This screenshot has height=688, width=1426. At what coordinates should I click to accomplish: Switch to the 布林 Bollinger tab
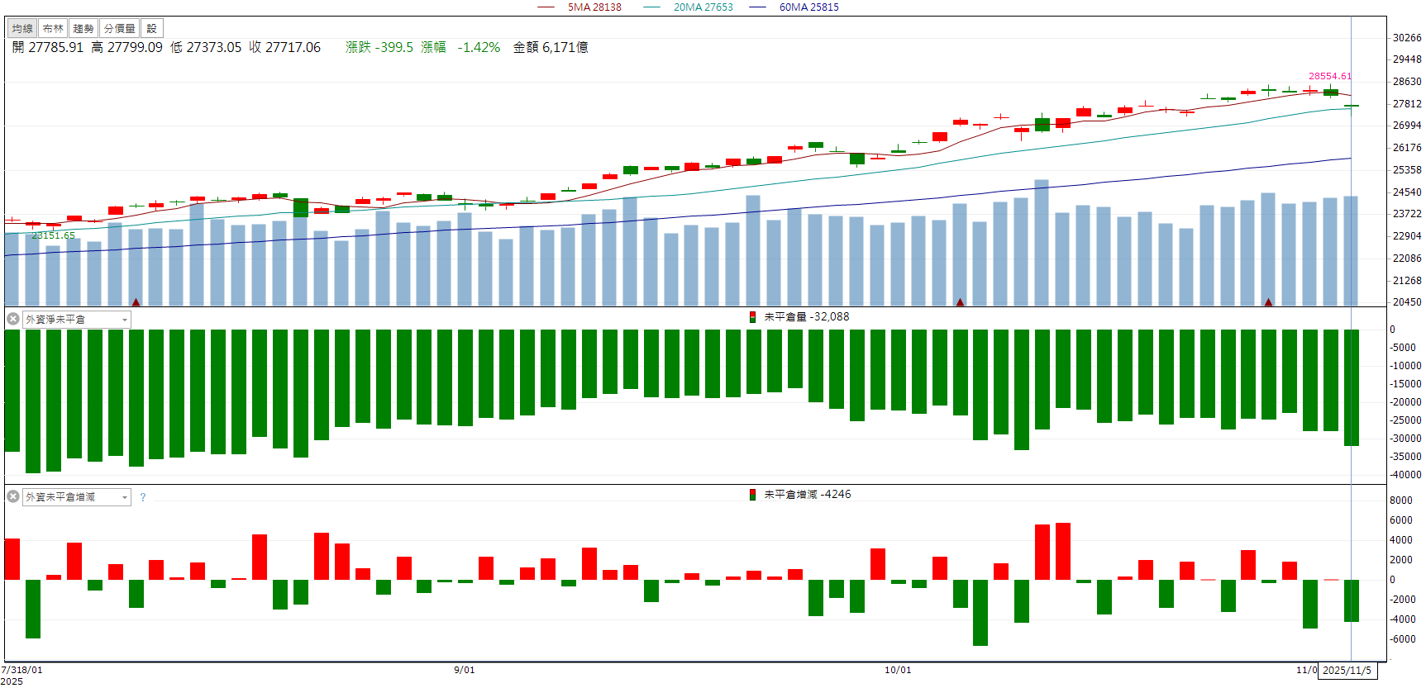pos(53,28)
